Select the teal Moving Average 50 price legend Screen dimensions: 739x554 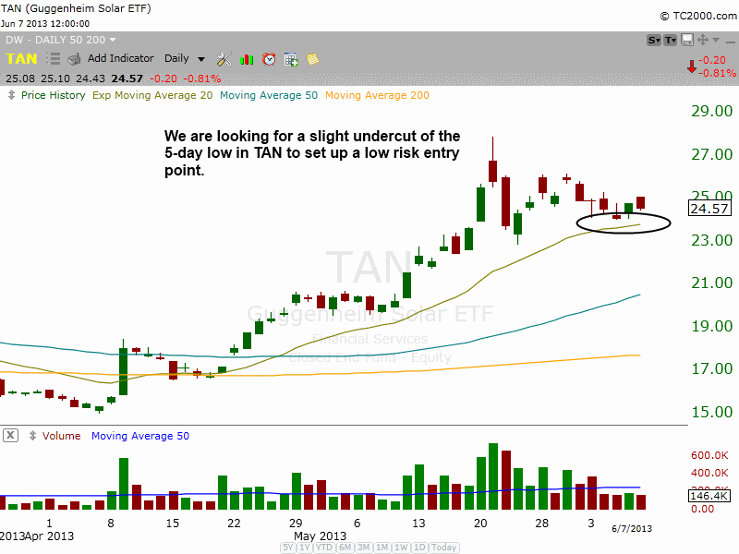pos(269,95)
